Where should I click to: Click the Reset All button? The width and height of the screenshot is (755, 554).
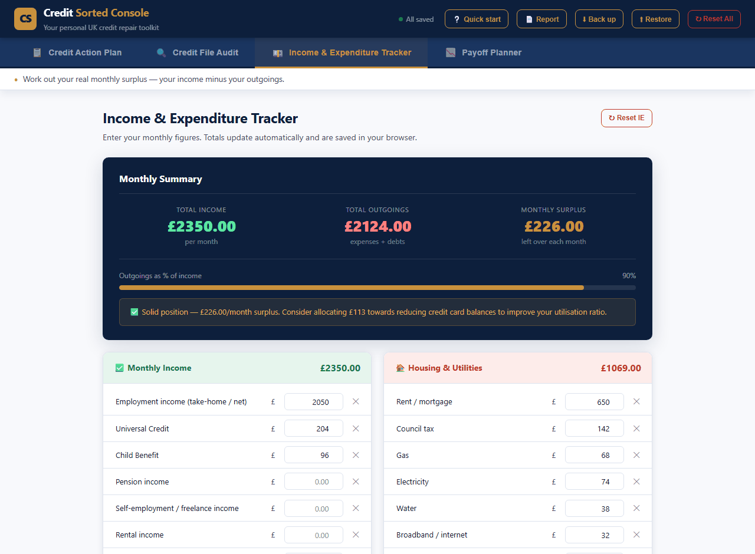point(714,19)
